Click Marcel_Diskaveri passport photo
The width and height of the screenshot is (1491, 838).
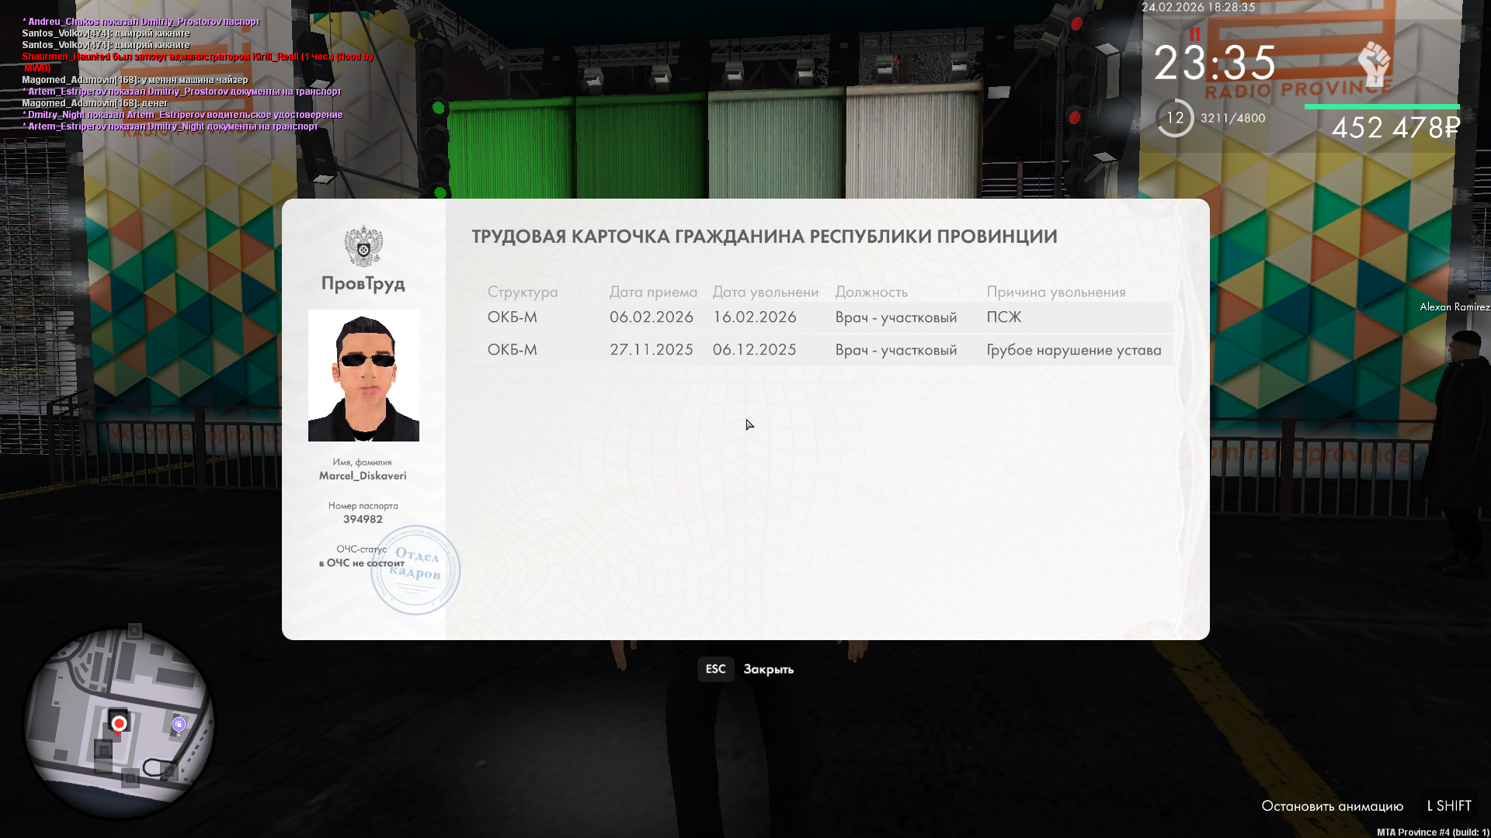tap(363, 376)
